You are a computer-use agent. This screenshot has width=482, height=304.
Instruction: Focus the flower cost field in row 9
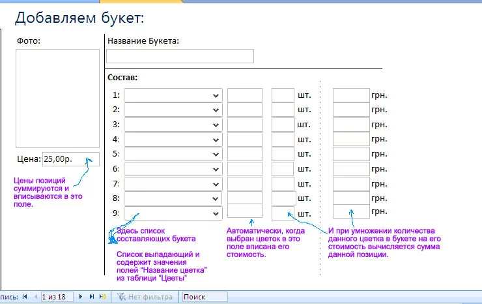click(245, 211)
